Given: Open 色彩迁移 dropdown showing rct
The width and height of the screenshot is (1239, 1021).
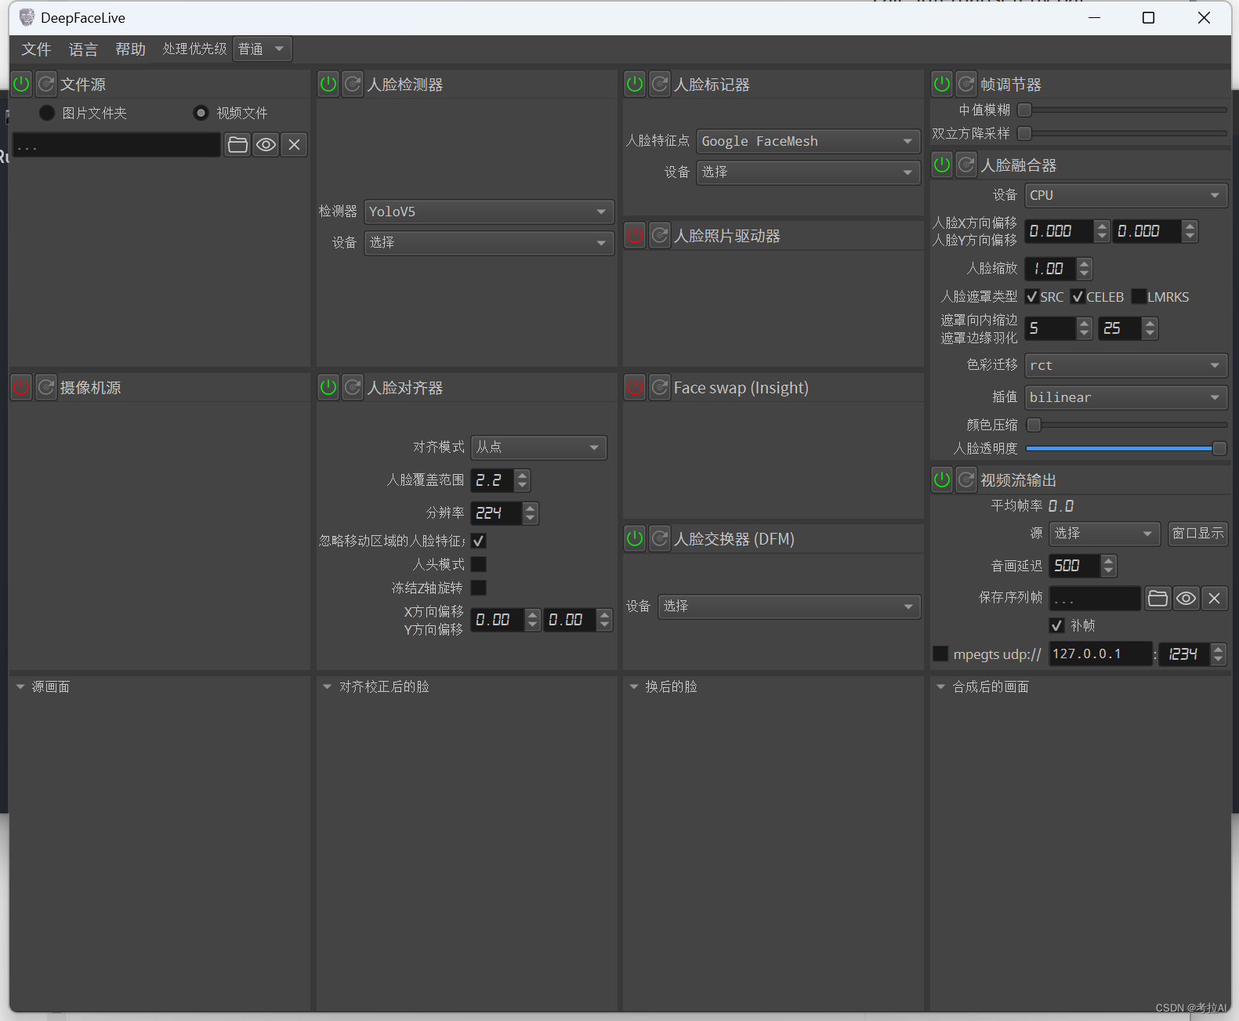Looking at the screenshot, I should (x=1125, y=365).
